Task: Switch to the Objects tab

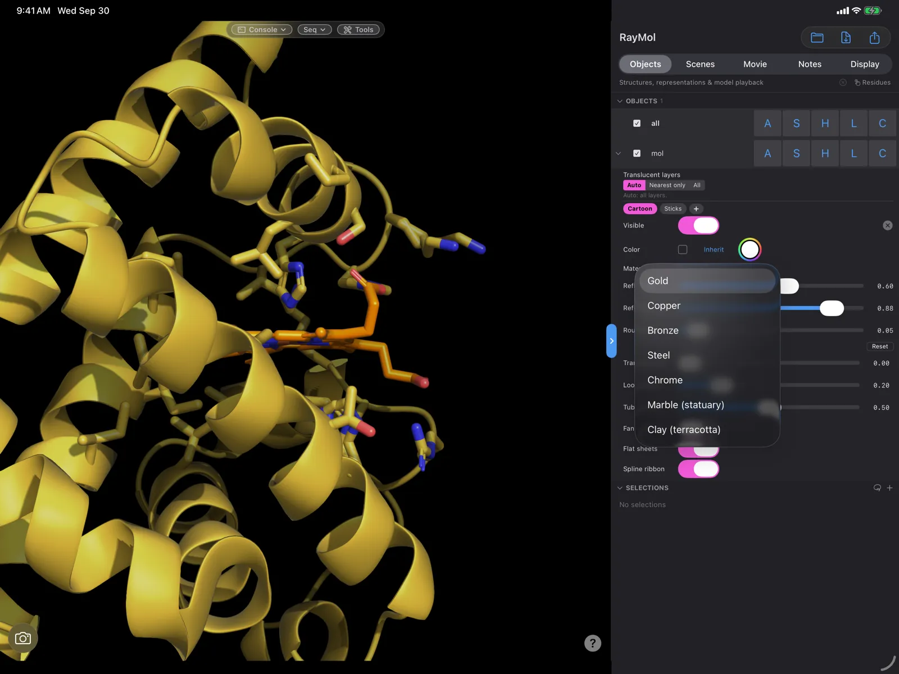Action: point(645,64)
